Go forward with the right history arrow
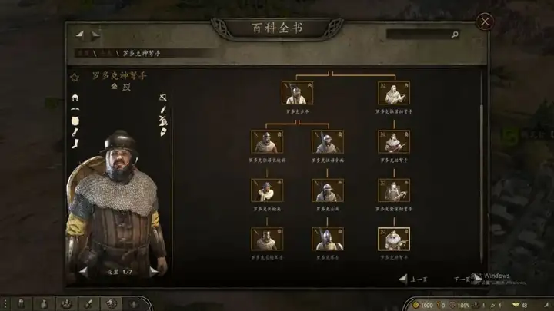 [x=95, y=35]
